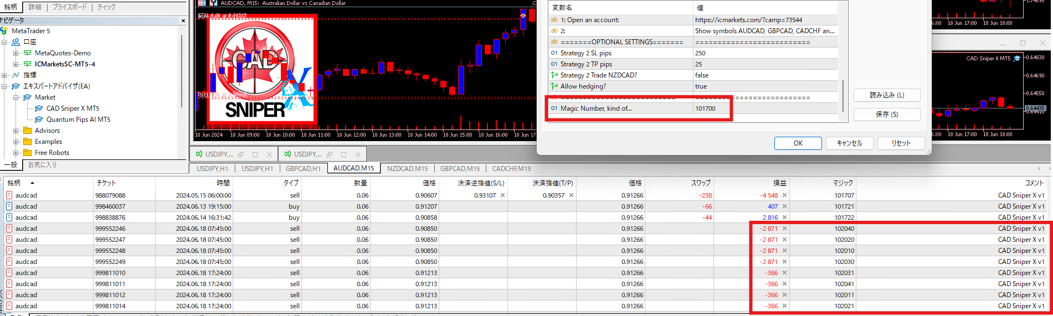
Task: Select the CAD Sniper X MT5 tree item
Action: coord(73,108)
